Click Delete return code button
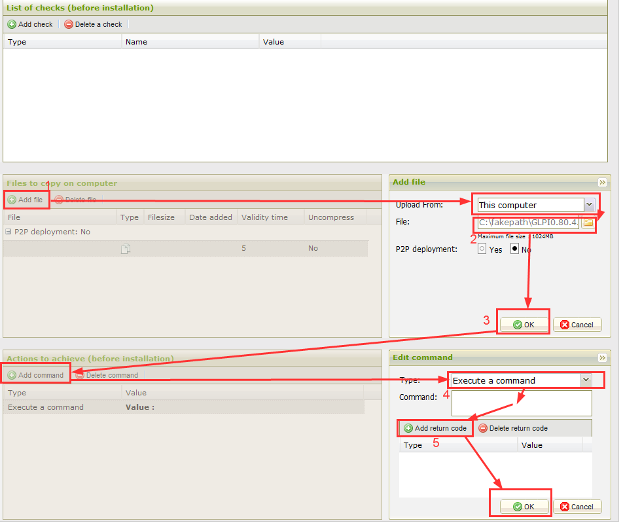Viewport: 623px width, 525px height. point(513,428)
